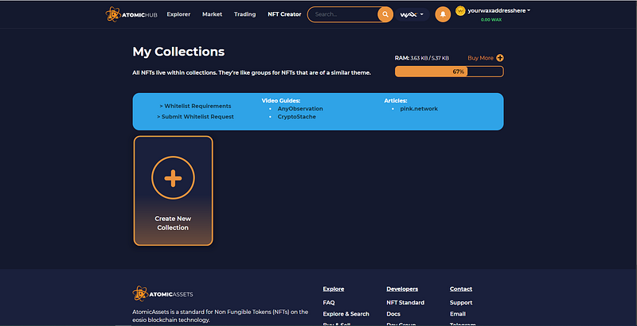Open the WAX chain selector dropdown

tap(412, 14)
